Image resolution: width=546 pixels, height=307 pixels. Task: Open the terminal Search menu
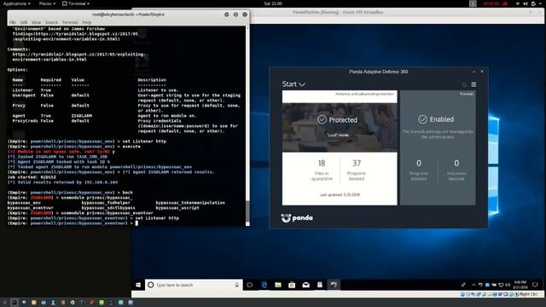click(x=51, y=22)
